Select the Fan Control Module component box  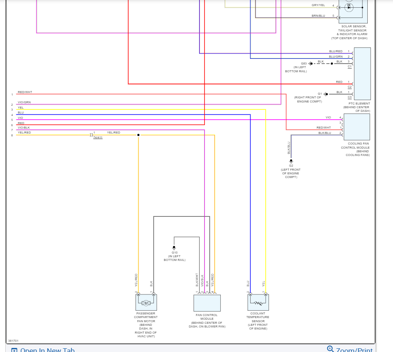click(207, 303)
